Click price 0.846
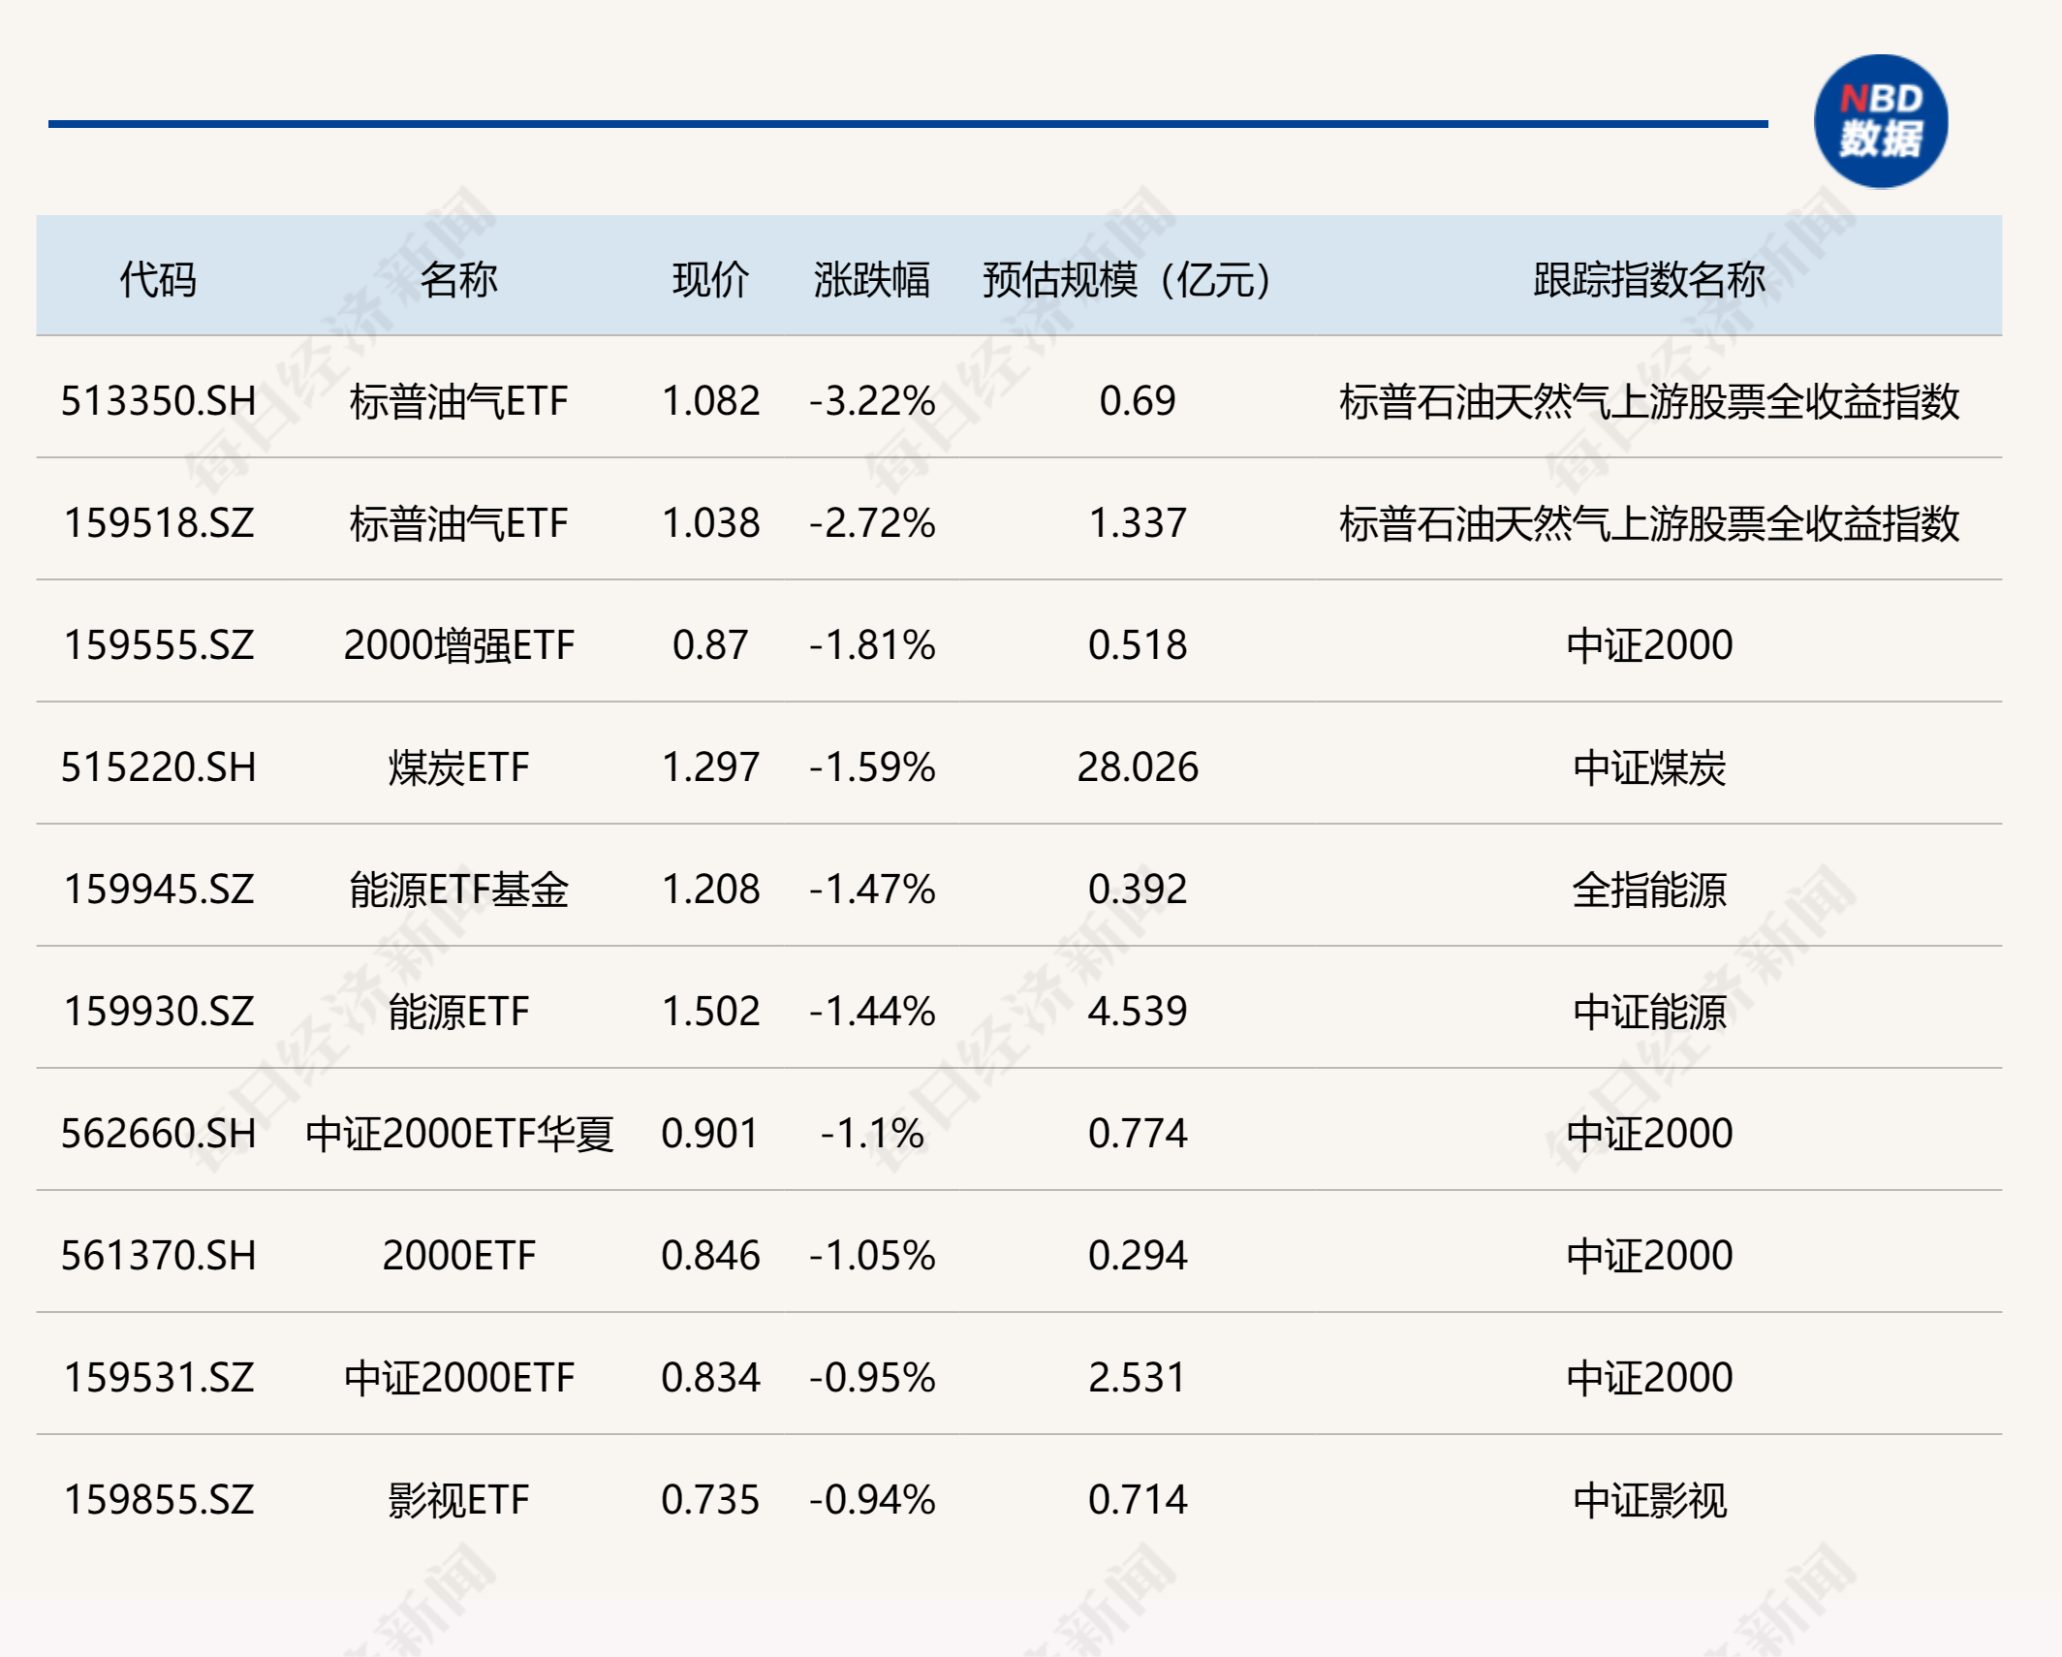The width and height of the screenshot is (2062, 1657). pos(710,1256)
